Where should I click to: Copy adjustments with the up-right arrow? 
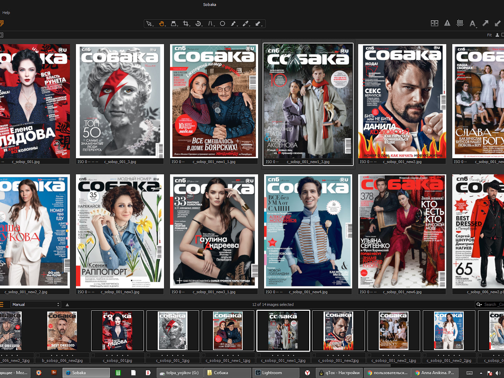(485, 23)
